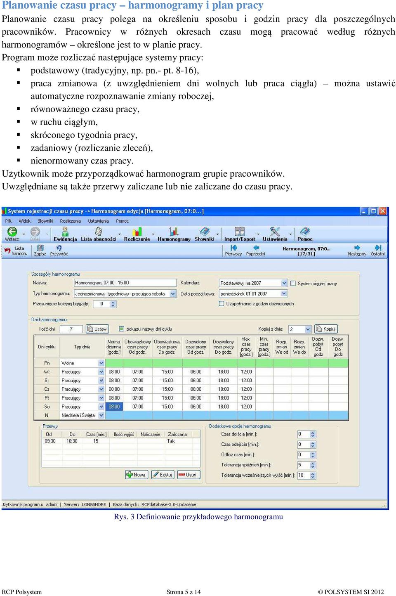Save with the Zapisz disk icon

coord(40,248)
